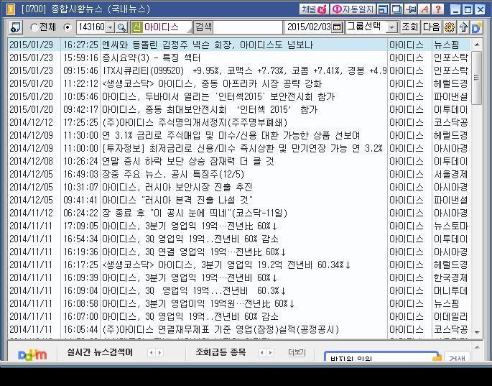Click the 조회 query button
The image size is (492, 386).
[x=409, y=27]
